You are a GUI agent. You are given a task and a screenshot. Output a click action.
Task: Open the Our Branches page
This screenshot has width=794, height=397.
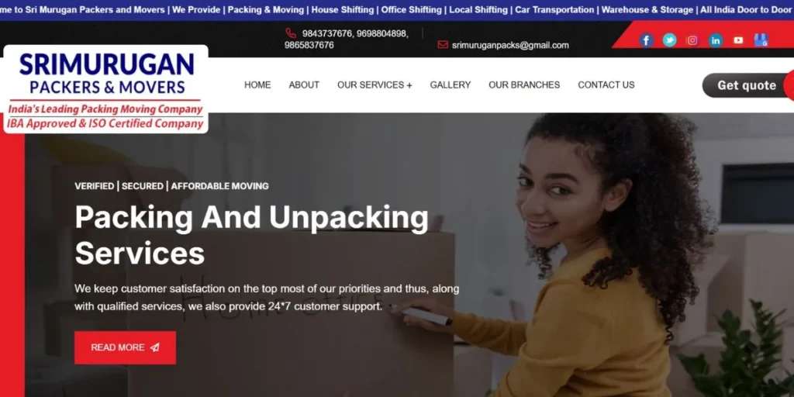coord(524,85)
